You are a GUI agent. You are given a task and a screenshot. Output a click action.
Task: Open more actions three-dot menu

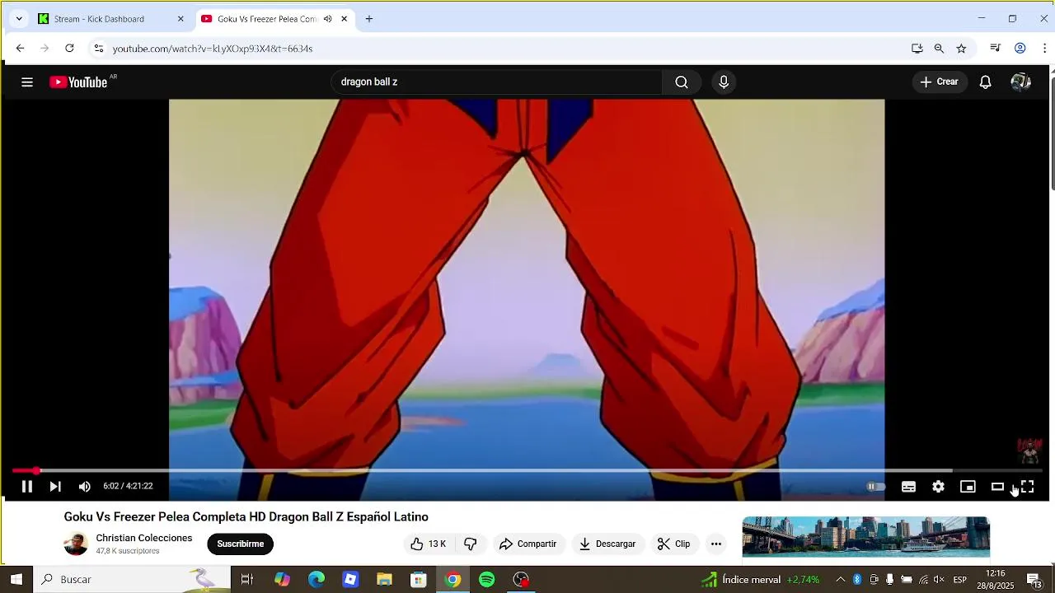click(716, 544)
